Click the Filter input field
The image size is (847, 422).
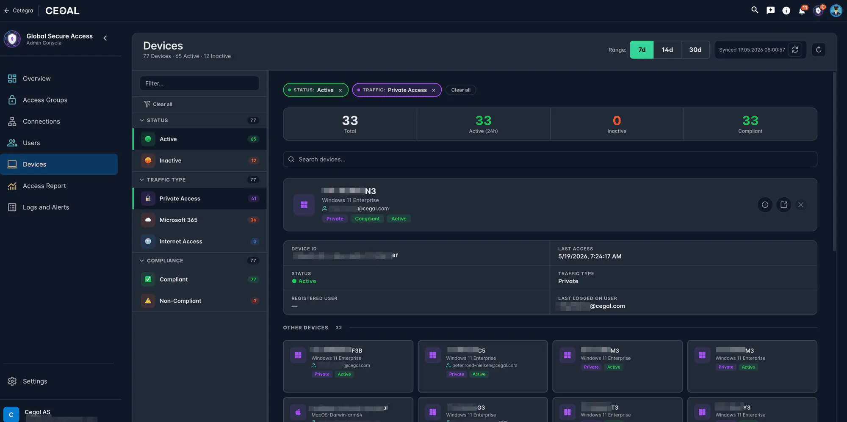pyautogui.click(x=199, y=83)
